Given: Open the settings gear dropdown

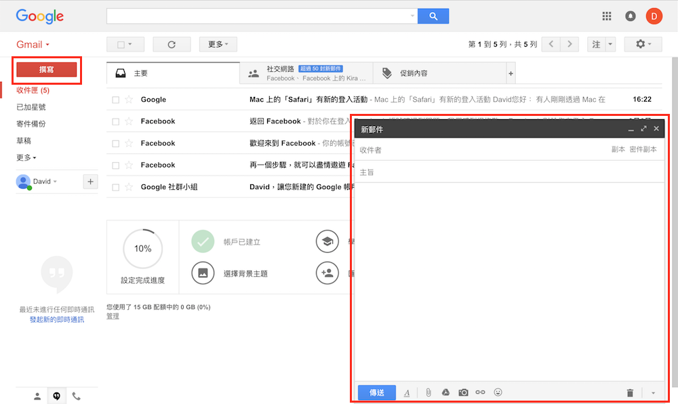Looking at the screenshot, I should tap(643, 45).
